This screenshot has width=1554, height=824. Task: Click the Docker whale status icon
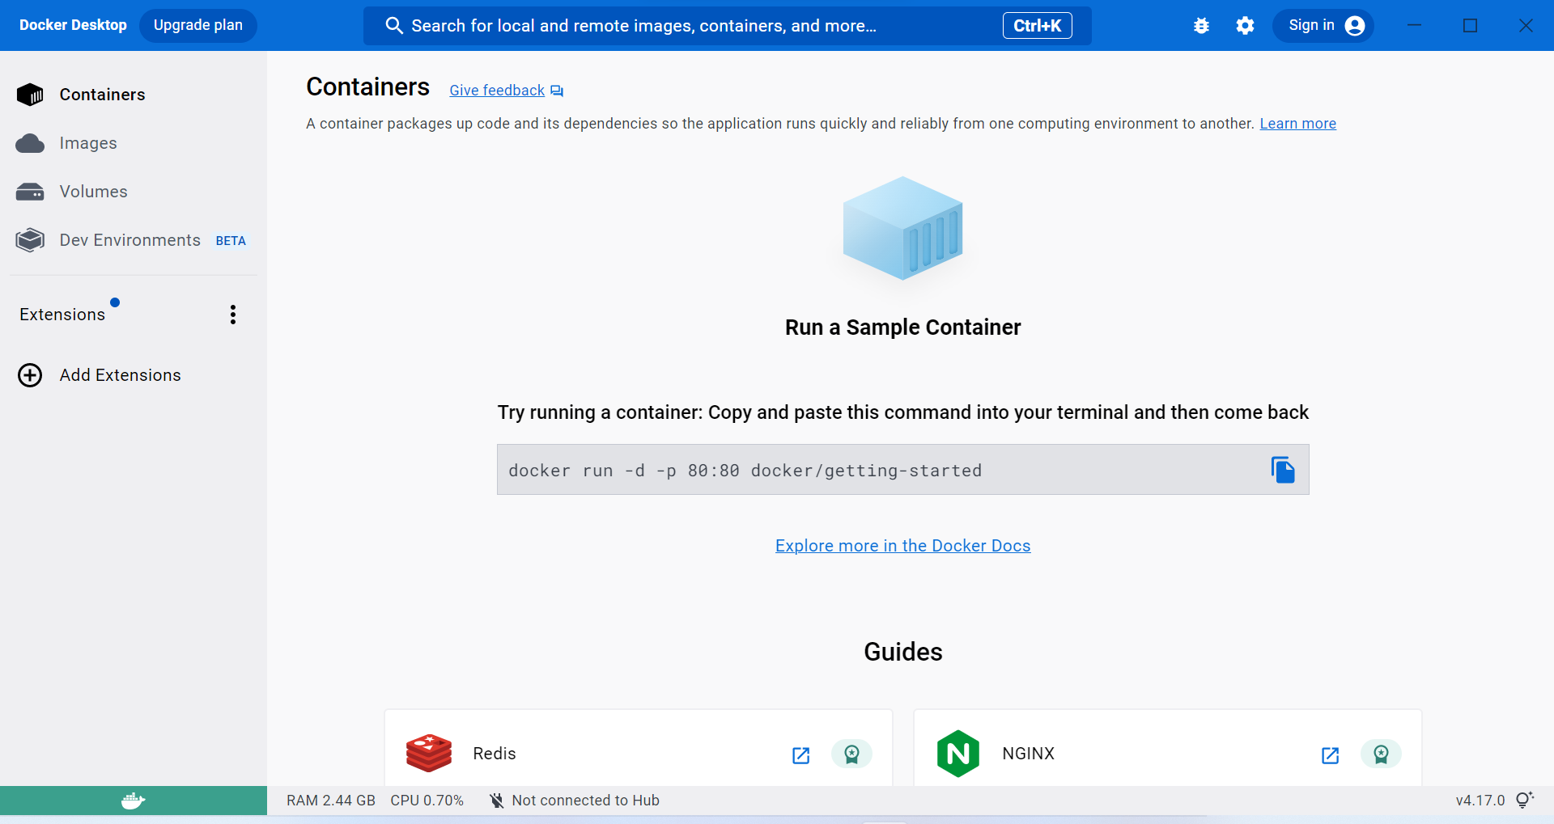tap(134, 801)
